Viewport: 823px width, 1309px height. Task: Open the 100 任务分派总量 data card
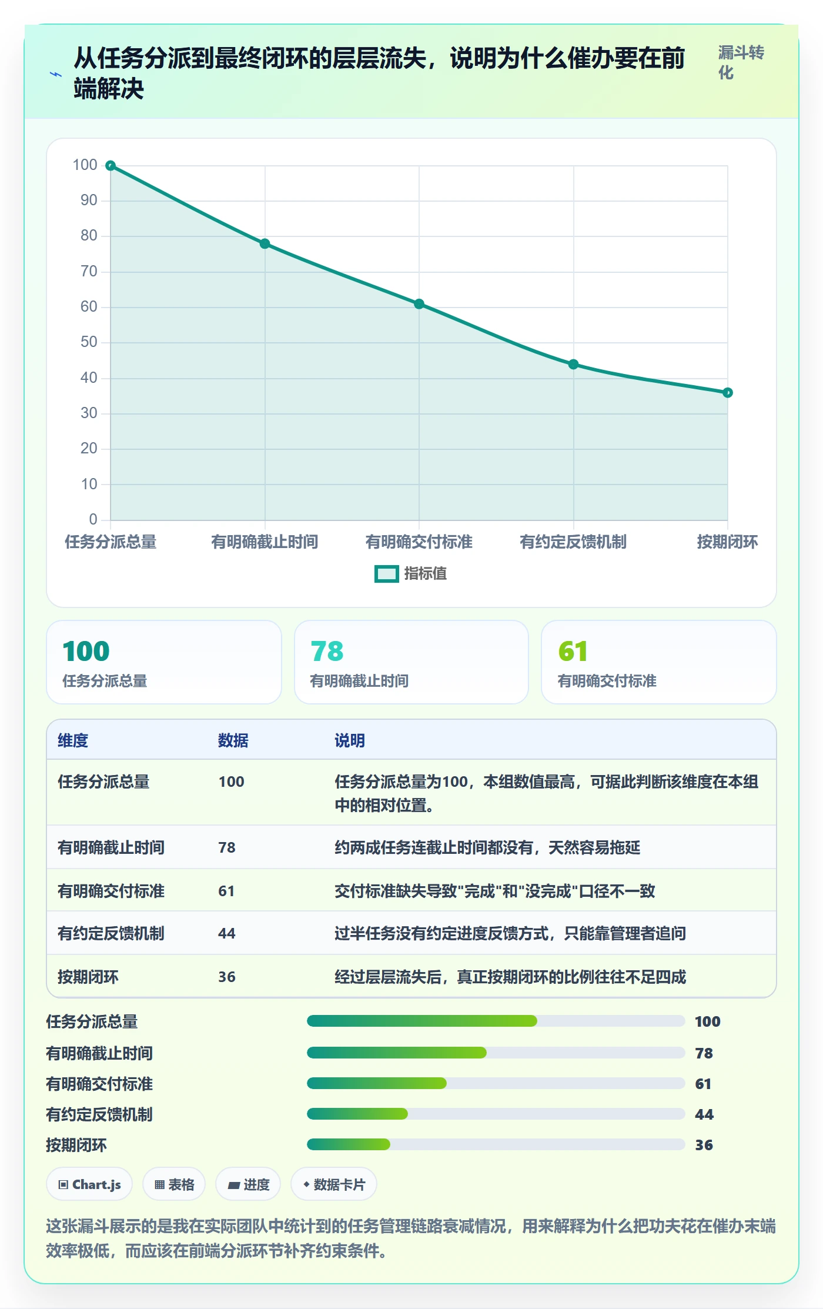coord(164,662)
